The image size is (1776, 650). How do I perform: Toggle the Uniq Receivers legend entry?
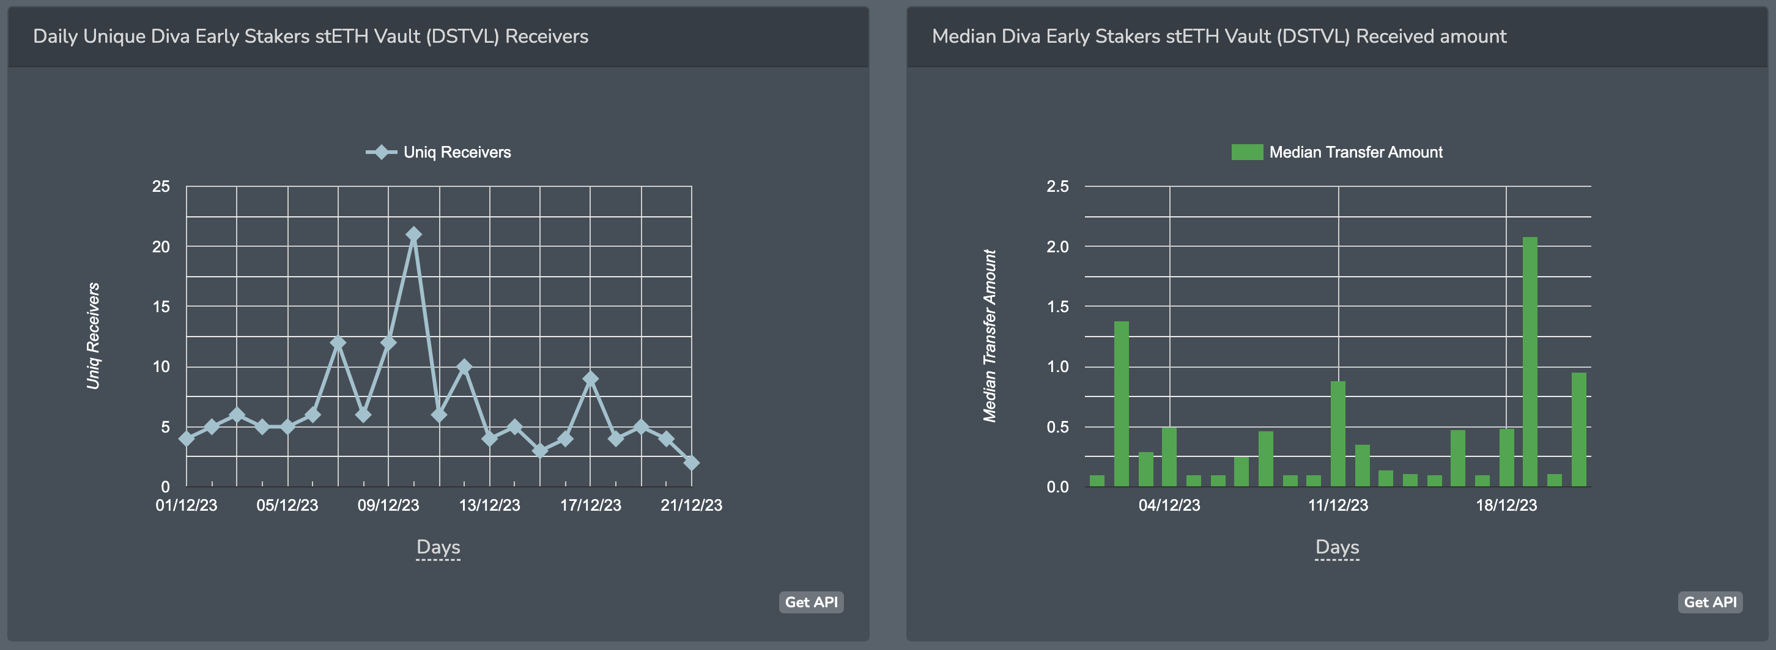pyautogui.click(x=438, y=152)
